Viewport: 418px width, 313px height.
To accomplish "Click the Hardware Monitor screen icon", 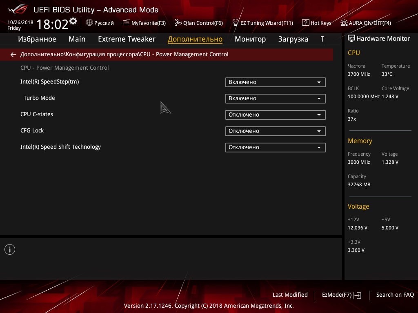I will coord(351,39).
